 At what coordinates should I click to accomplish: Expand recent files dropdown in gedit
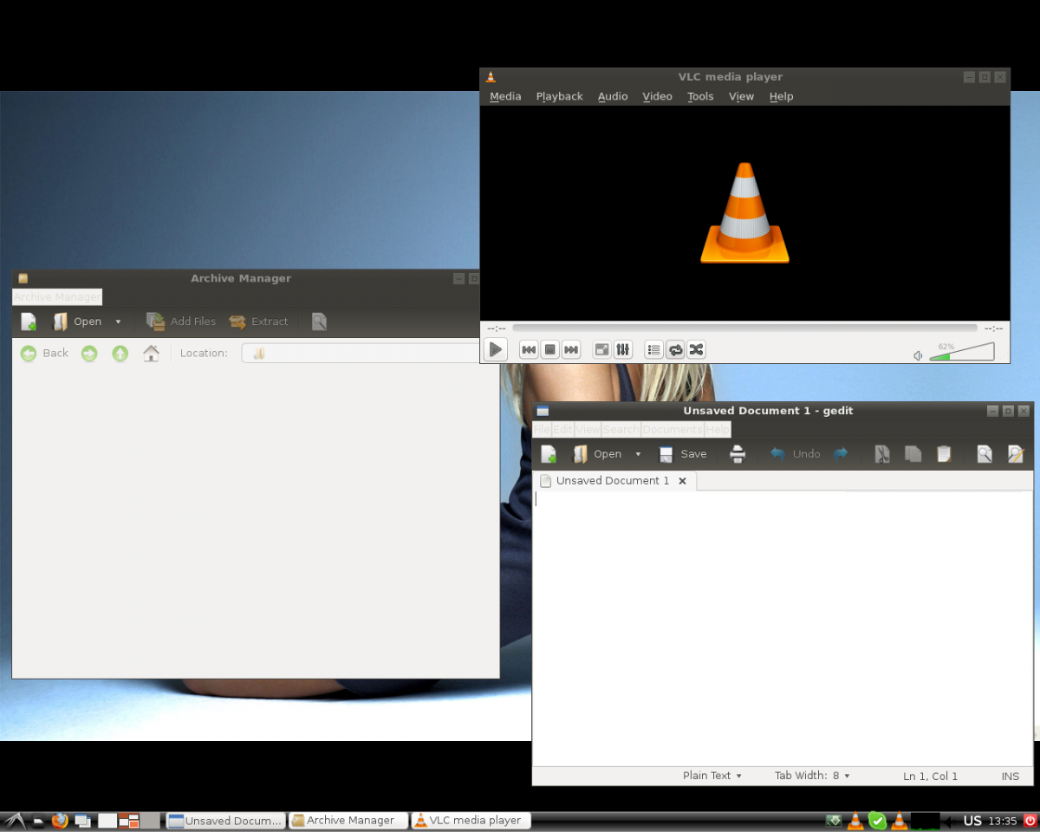(x=638, y=454)
